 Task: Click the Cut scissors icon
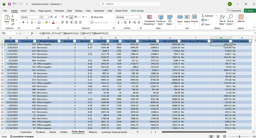(13, 16)
